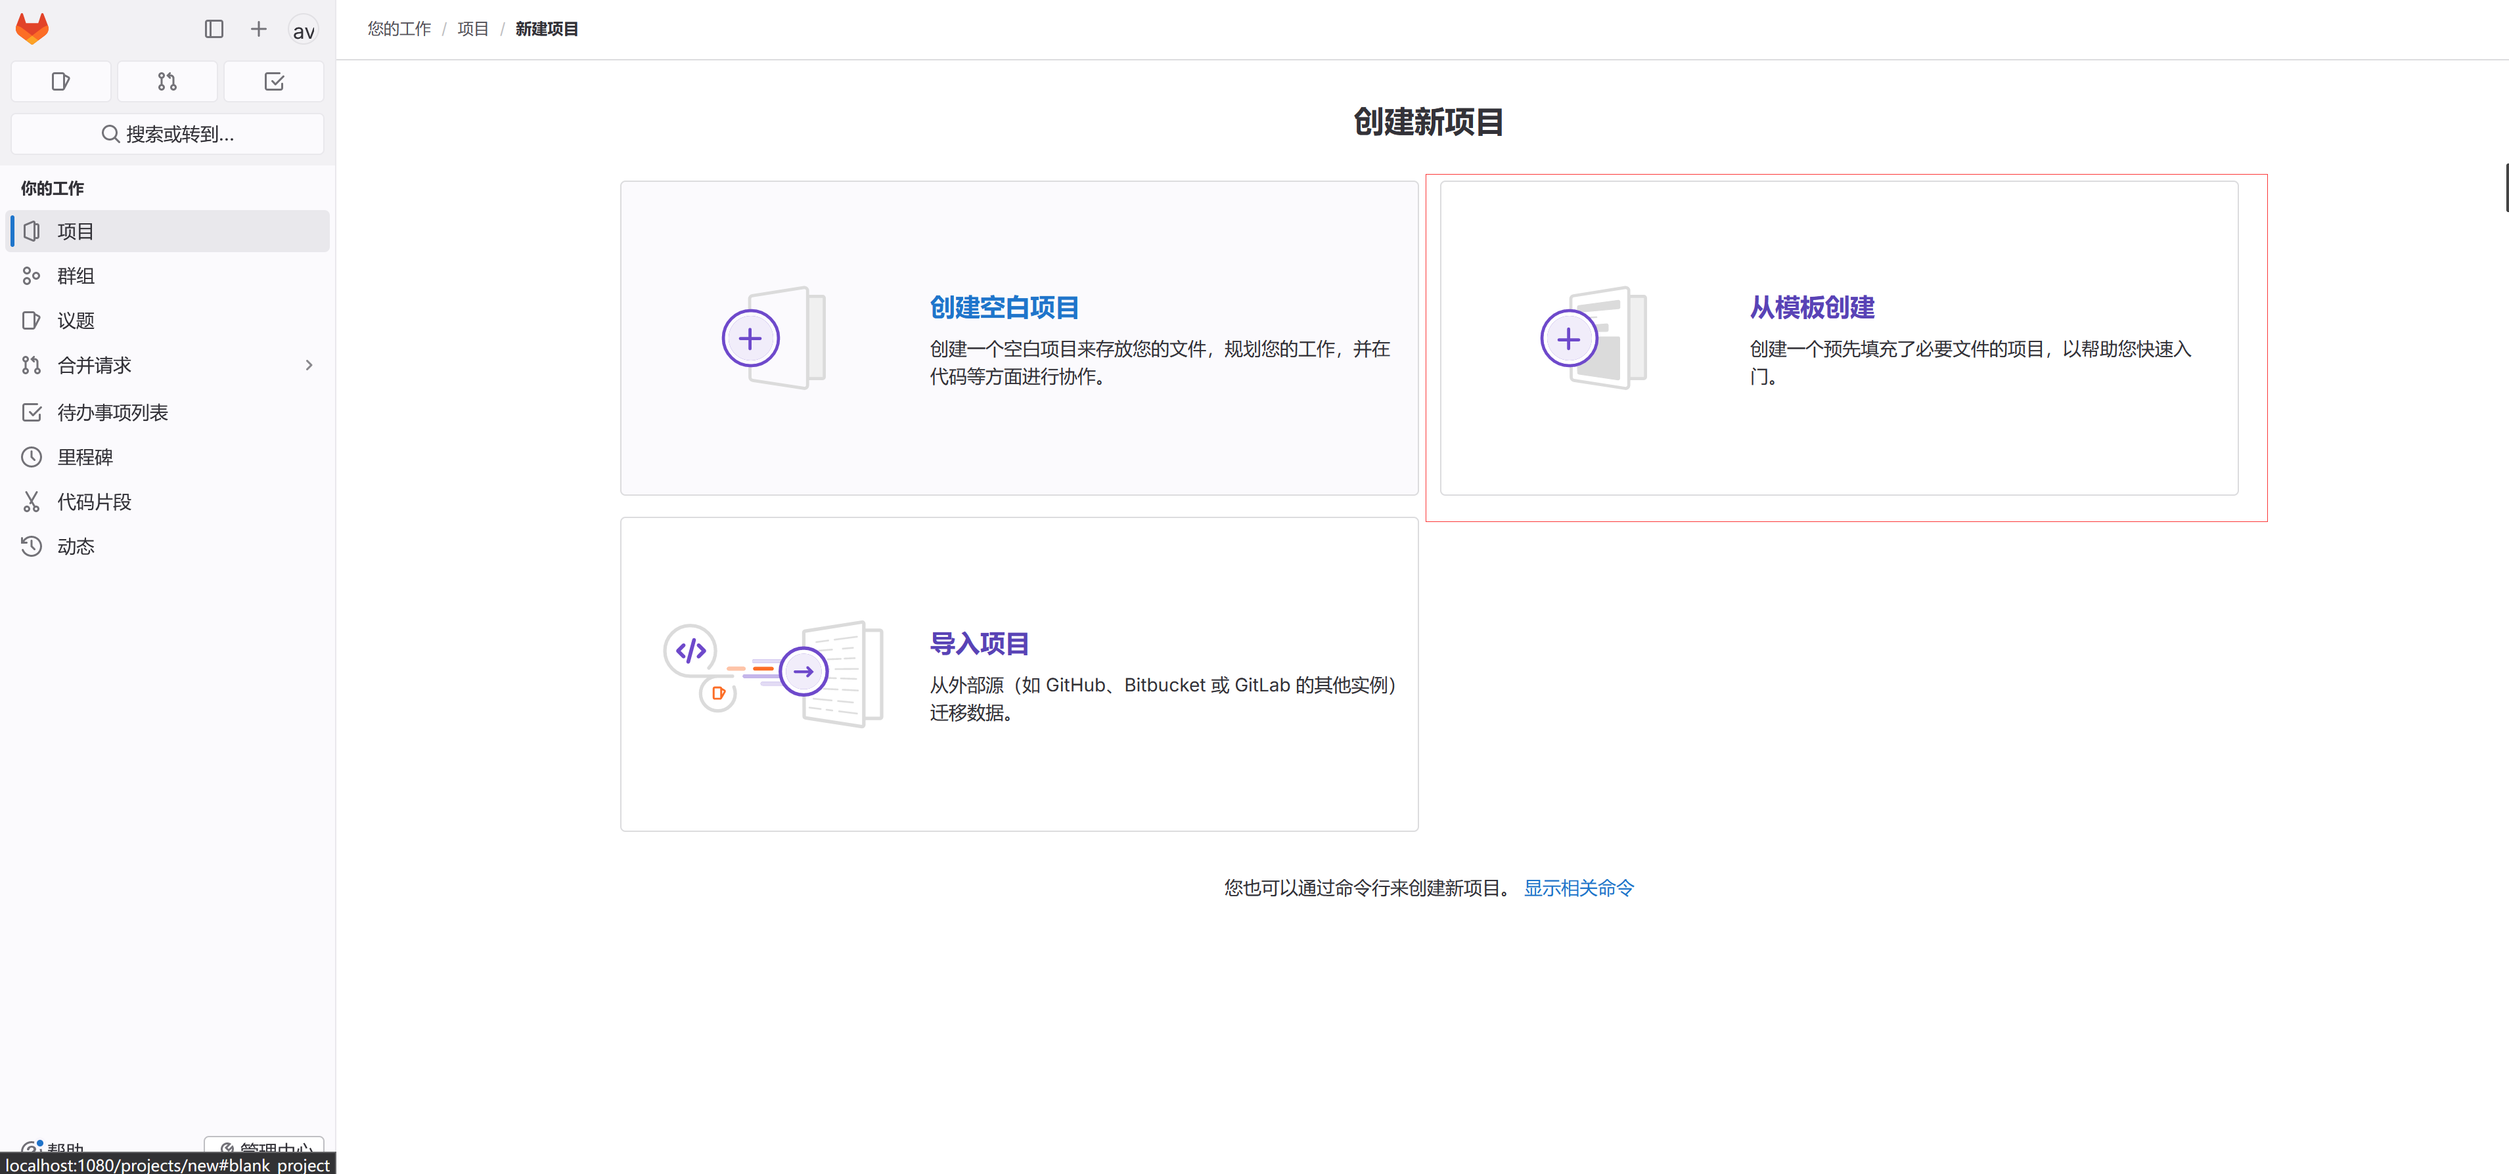Open 议题 from the sidebar
The width and height of the screenshot is (2509, 1174).
pos(76,321)
